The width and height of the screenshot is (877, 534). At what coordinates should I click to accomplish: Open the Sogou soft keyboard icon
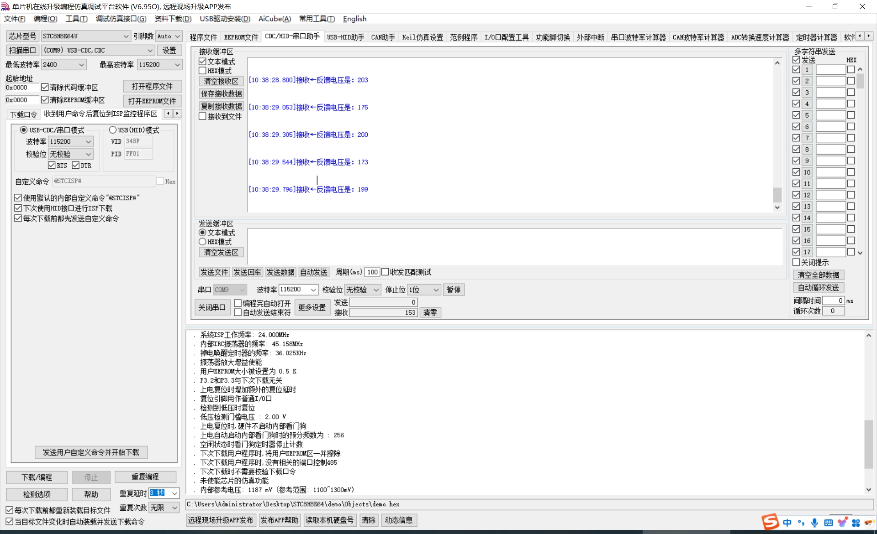[x=828, y=523]
